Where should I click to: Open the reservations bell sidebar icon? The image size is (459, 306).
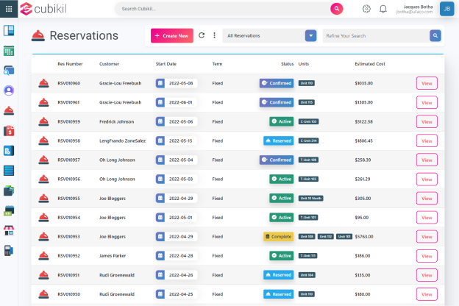(9, 110)
